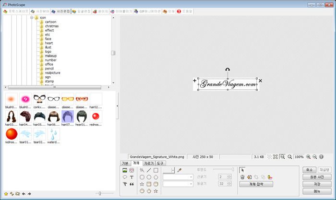This screenshot has height=200, width=336.
Task: Click the folder tree scroll up arrow
Action: (x=113, y=18)
